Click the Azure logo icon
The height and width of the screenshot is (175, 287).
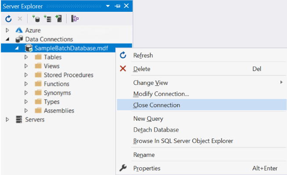[x=19, y=30]
